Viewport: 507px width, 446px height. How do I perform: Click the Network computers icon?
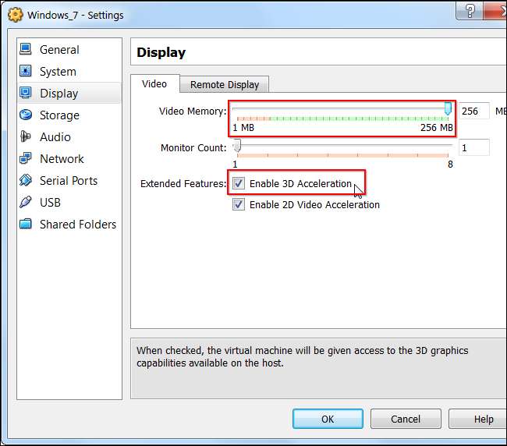pos(26,158)
